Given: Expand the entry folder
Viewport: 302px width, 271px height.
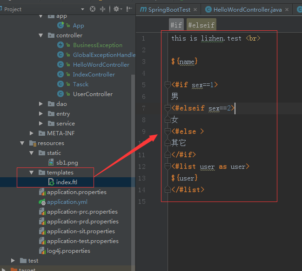Looking at the screenshot, I should 40,114.
